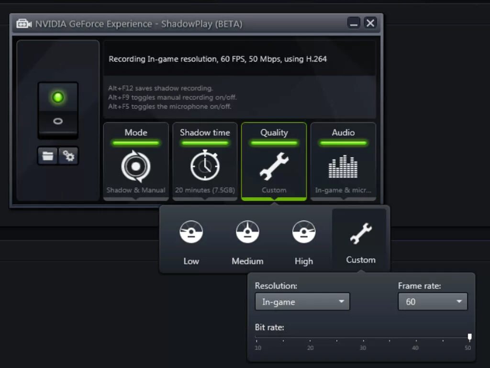This screenshot has height=368, width=490.
Task: Expand the Frame rate dropdown
Action: click(433, 302)
